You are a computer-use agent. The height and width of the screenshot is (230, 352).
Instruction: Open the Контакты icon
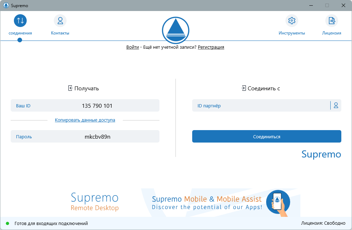tap(60, 21)
